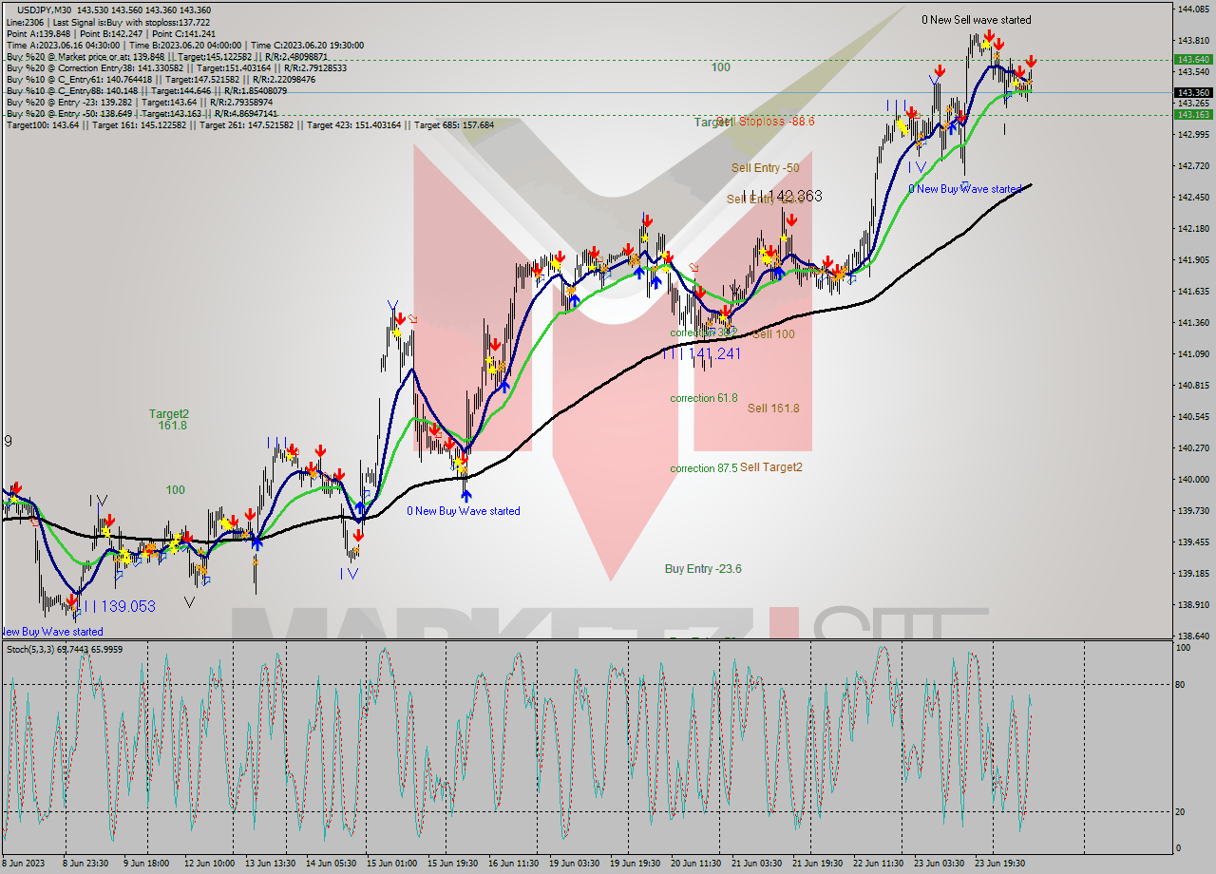Screen dimensions: 1216x874
Task: Select the 'I I I 141.241' wave label
Action: point(704,353)
